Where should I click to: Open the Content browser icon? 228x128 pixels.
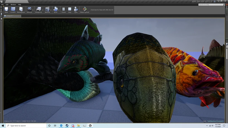pos(13,10)
